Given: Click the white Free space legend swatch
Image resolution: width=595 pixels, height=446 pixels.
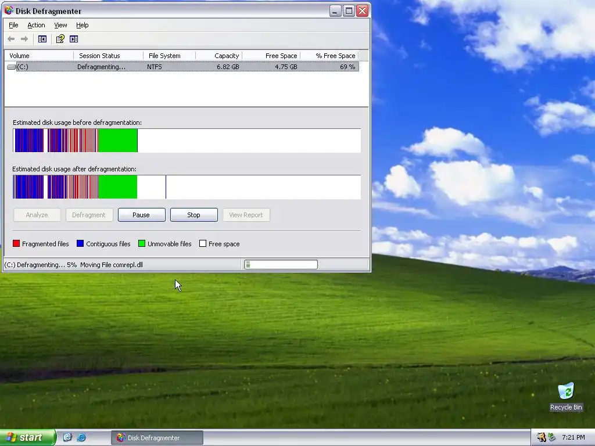Looking at the screenshot, I should tap(203, 243).
